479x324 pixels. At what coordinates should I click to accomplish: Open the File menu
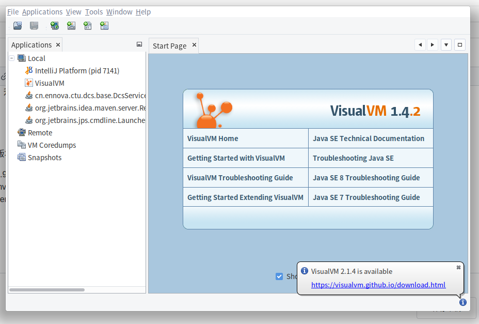point(13,12)
